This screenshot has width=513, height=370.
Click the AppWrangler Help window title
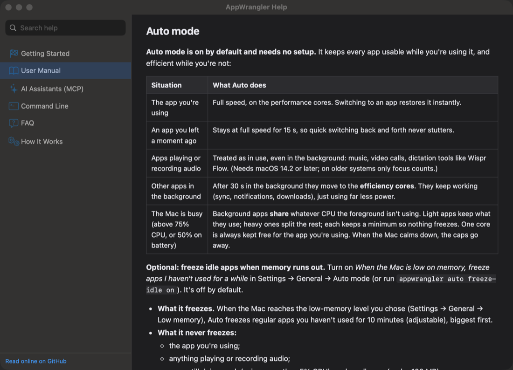tap(256, 7)
